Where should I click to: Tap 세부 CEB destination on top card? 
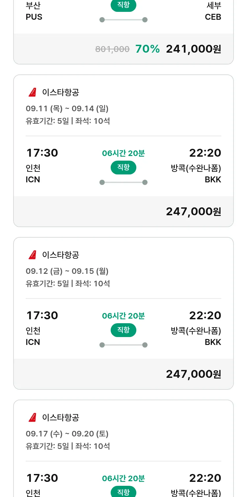click(x=213, y=11)
